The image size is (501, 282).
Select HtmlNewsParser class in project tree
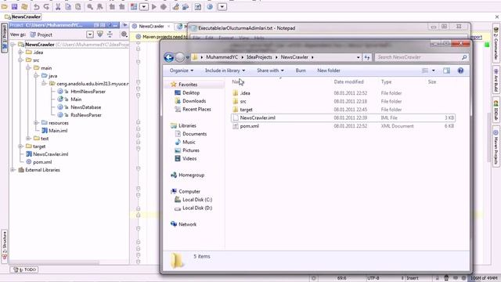[x=88, y=92]
